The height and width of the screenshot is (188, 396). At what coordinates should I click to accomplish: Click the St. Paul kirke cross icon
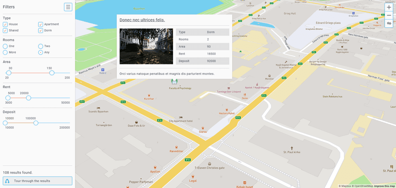click(x=292, y=148)
